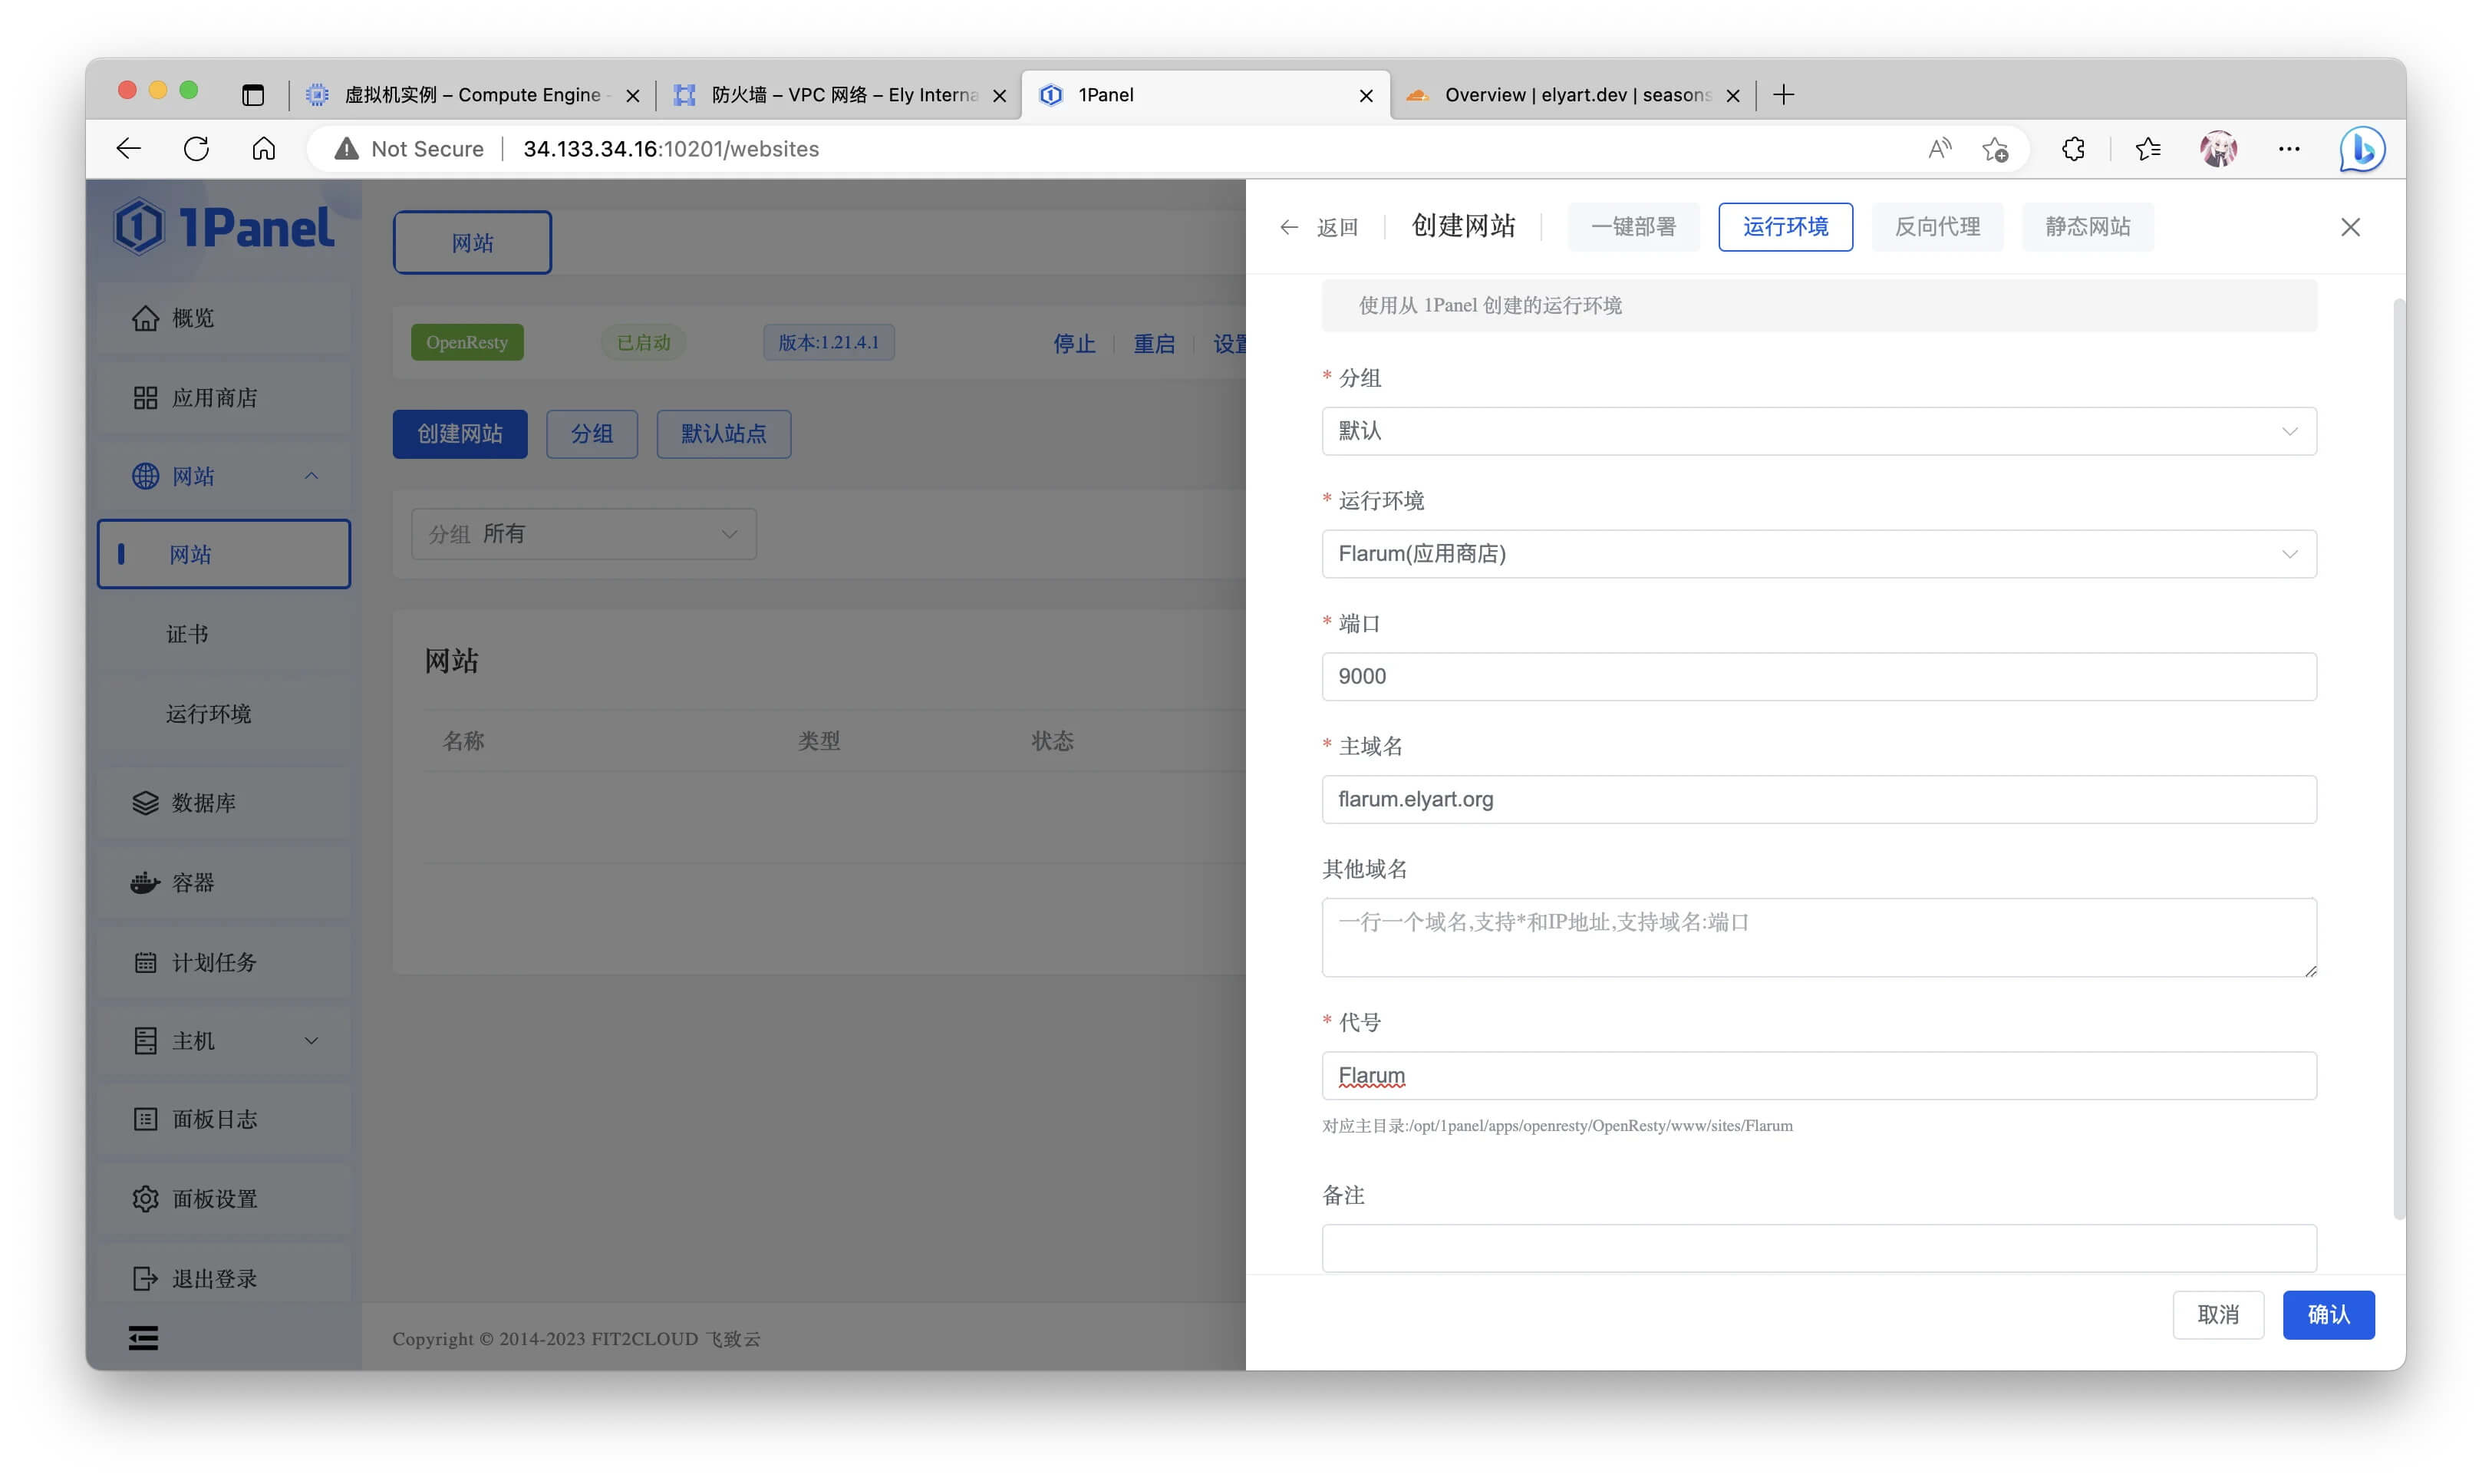The width and height of the screenshot is (2492, 1484).
Task: Close the 虚拟机实例 Compute Engine tab
Action: pos(633,96)
